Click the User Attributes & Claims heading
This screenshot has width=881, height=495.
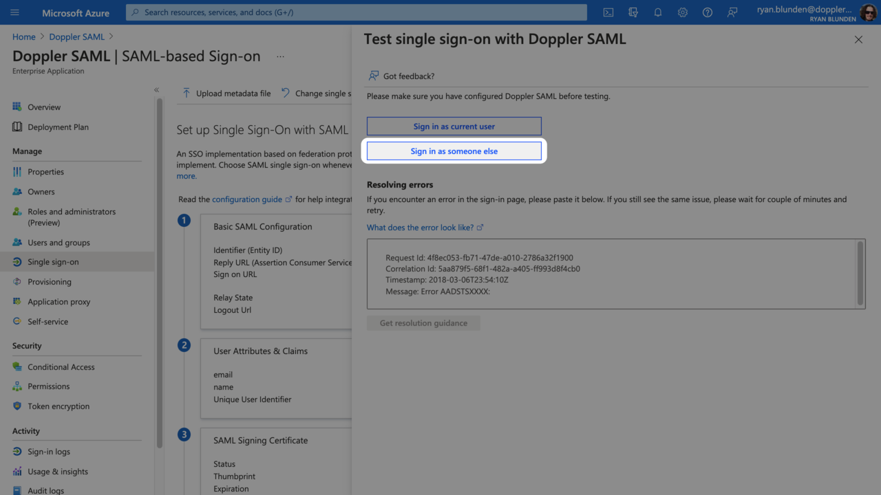point(260,351)
